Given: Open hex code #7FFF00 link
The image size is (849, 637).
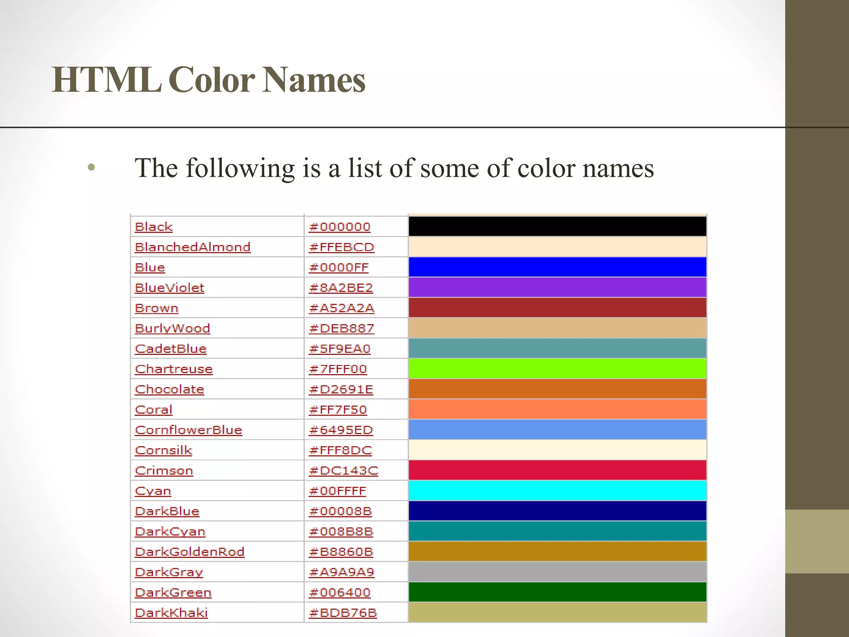Looking at the screenshot, I should point(338,369).
